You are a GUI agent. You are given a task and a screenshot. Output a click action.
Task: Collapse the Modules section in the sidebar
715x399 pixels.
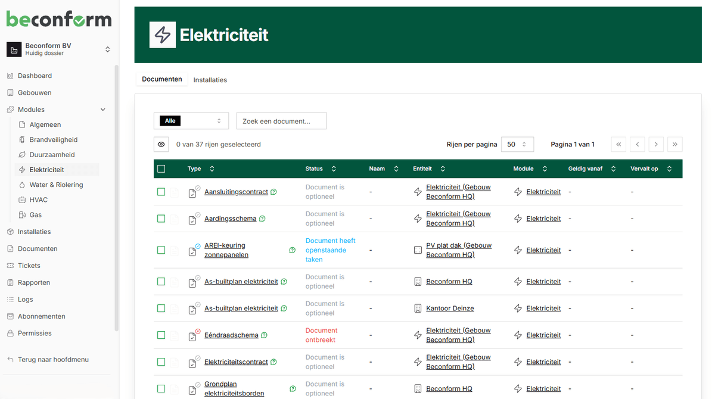[102, 110]
